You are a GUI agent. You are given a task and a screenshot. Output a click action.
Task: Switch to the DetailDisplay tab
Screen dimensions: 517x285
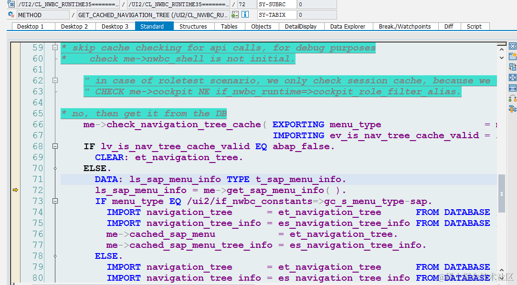[x=301, y=26]
